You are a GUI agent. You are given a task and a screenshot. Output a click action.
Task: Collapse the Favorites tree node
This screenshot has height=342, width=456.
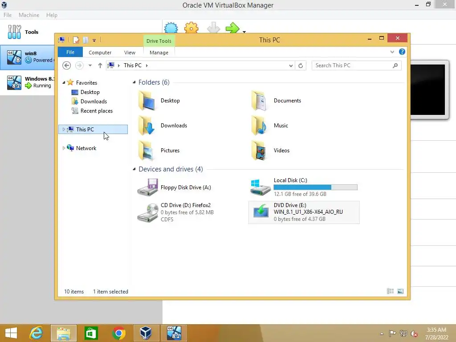click(x=64, y=82)
